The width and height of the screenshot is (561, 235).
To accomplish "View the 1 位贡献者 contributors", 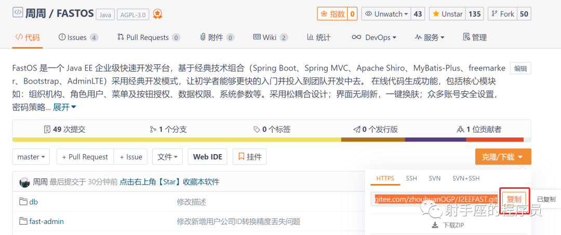I will (x=479, y=129).
